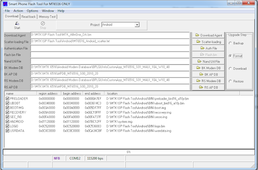Click the RS AP DB button
Viewport: 258px width, 170px height.
(208, 87)
